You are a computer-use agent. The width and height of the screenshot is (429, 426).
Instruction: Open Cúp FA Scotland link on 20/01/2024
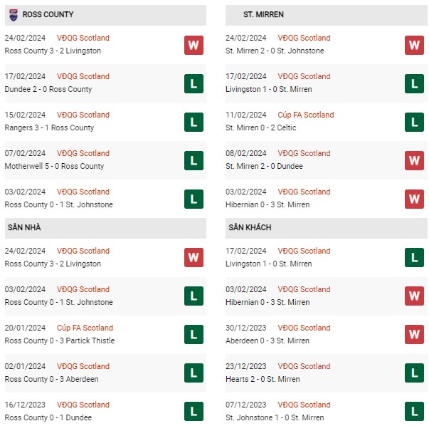(x=85, y=328)
